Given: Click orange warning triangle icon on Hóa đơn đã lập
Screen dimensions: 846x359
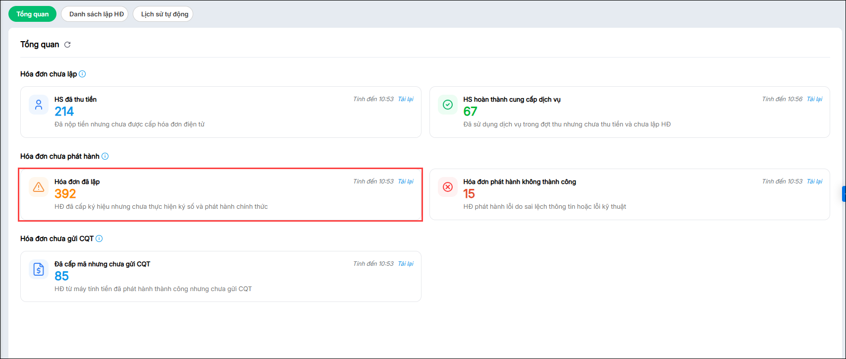Looking at the screenshot, I should [x=39, y=187].
